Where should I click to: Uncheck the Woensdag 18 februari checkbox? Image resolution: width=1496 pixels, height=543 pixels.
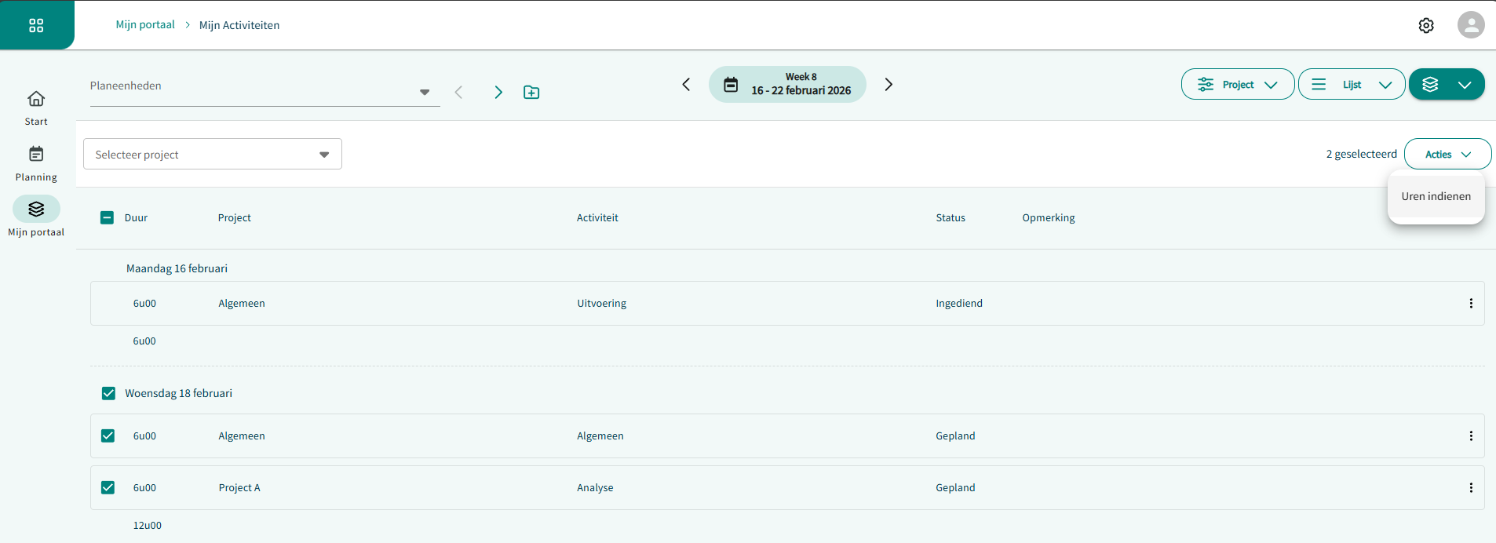[108, 394]
